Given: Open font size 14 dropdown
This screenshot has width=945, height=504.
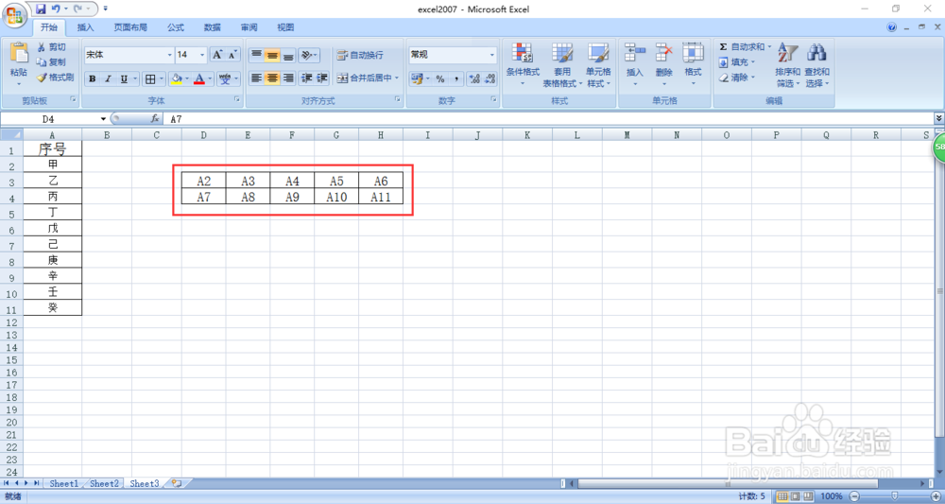Looking at the screenshot, I should pyautogui.click(x=202, y=55).
